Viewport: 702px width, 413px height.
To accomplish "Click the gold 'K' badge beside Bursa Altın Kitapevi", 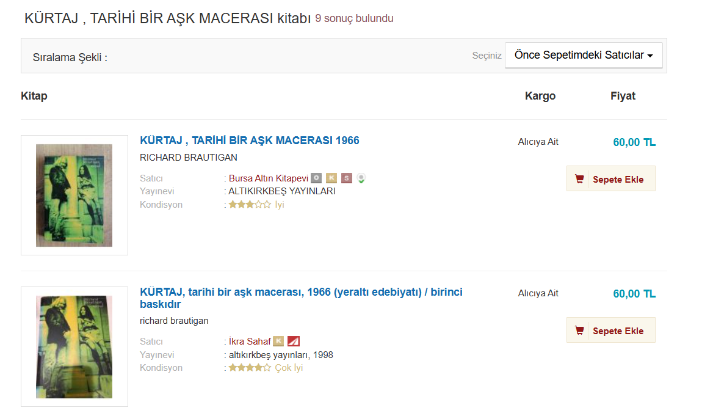I will pyautogui.click(x=331, y=178).
